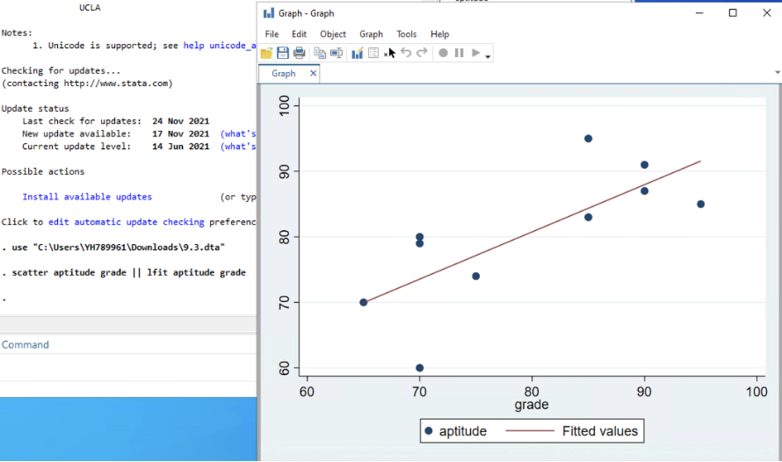Expand the play recording dropdown arrow
The height and width of the screenshot is (462, 782).
click(488, 56)
